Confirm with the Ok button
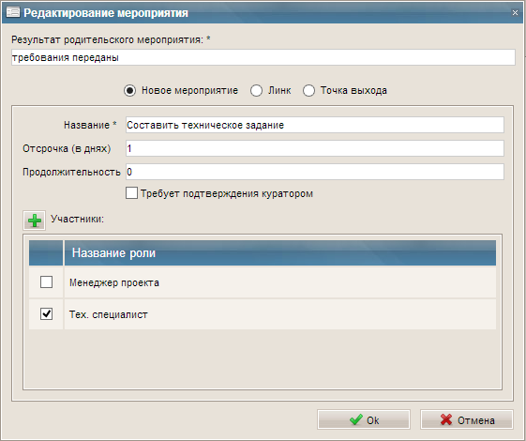This screenshot has height=441, width=526. tap(364, 419)
